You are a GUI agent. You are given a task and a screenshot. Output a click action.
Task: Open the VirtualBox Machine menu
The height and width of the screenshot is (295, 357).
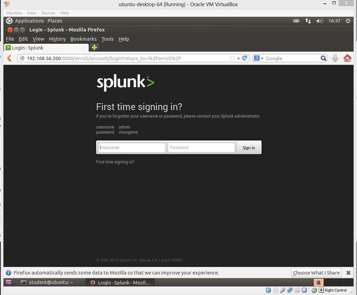[14, 13]
